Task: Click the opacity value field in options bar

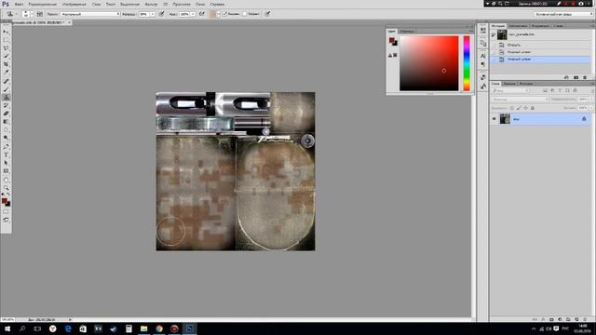Action: point(144,14)
